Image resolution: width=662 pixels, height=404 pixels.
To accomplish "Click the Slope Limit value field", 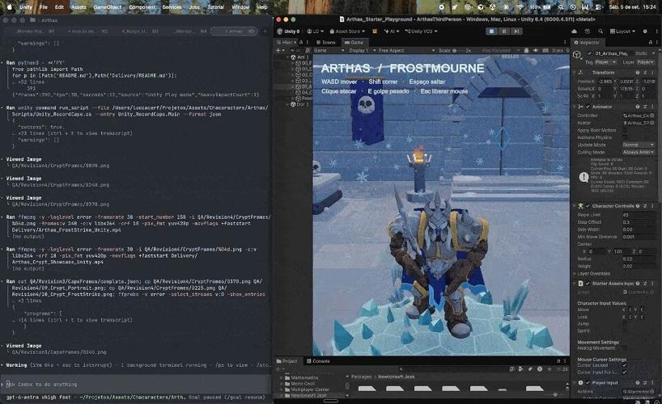I will (639, 215).
